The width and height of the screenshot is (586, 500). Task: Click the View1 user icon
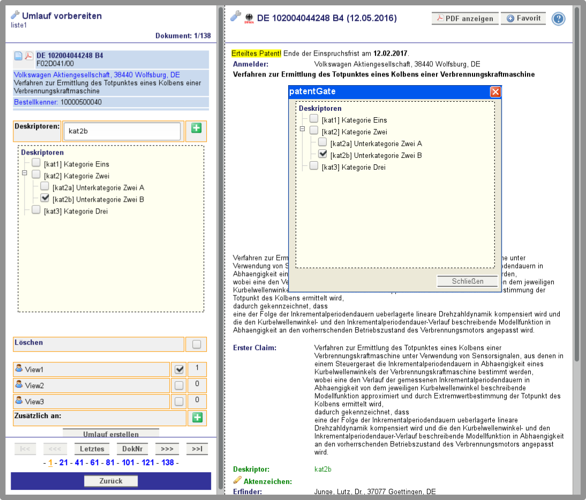pyautogui.click(x=19, y=368)
